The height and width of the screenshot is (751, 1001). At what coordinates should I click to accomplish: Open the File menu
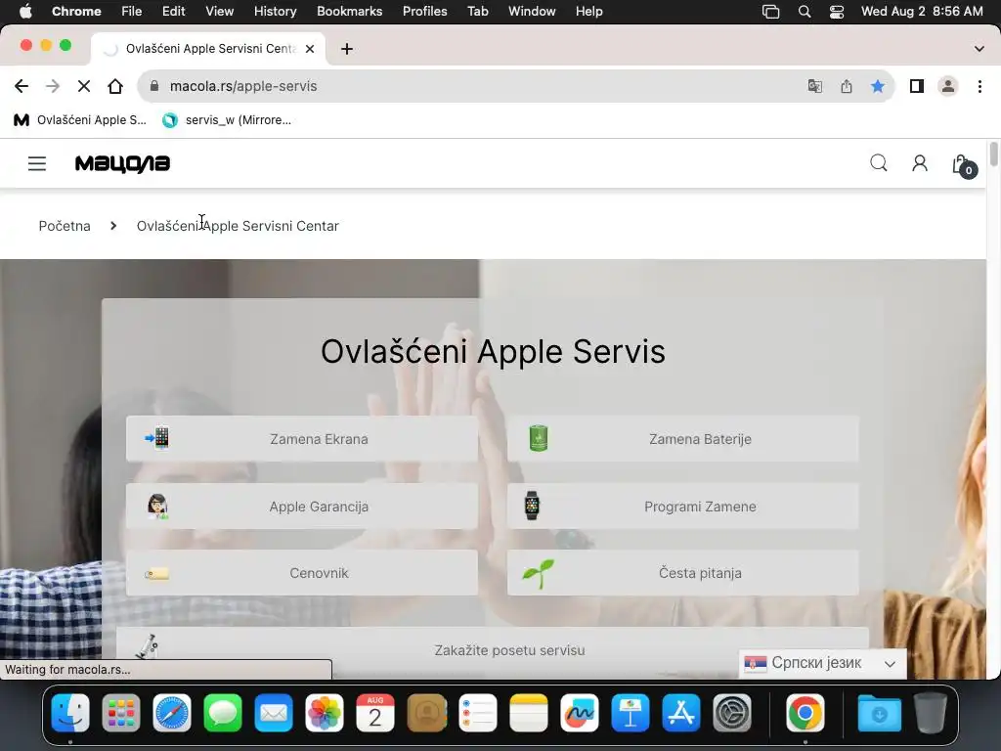132,12
